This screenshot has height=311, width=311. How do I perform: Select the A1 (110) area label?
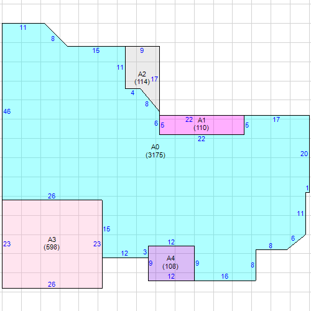[x=202, y=124]
